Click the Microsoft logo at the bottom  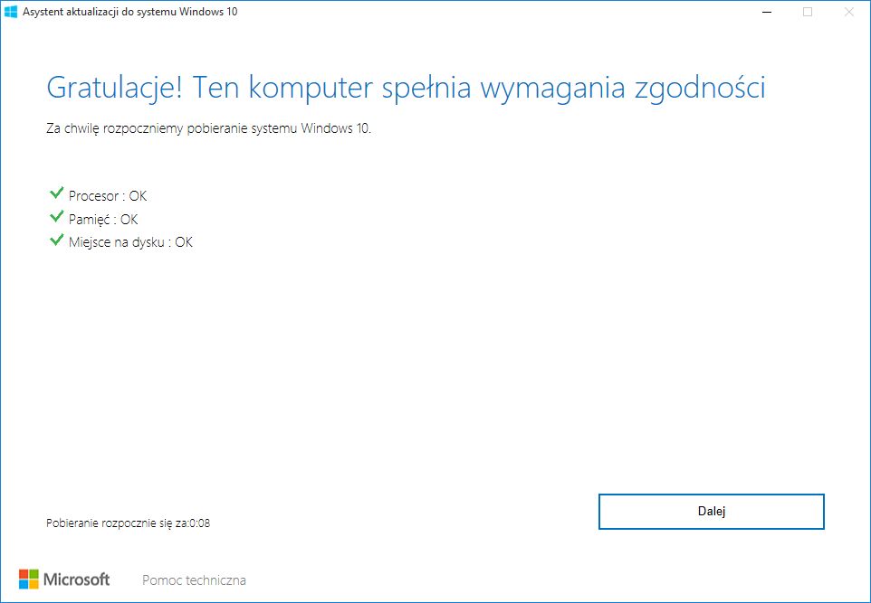tap(64, 579)
